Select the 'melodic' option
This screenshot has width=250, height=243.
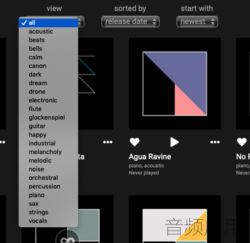pos(48,160)
